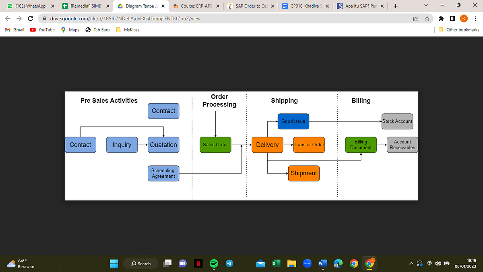Open Microsoft Word from the taskbar
Image resolution: width=483 pixels, height=272 pixels.
click(322, 263)
